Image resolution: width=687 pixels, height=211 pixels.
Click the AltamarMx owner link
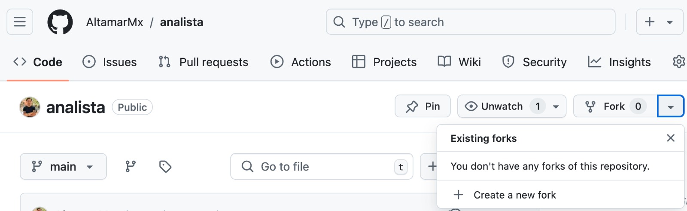[x=115, y=22]
